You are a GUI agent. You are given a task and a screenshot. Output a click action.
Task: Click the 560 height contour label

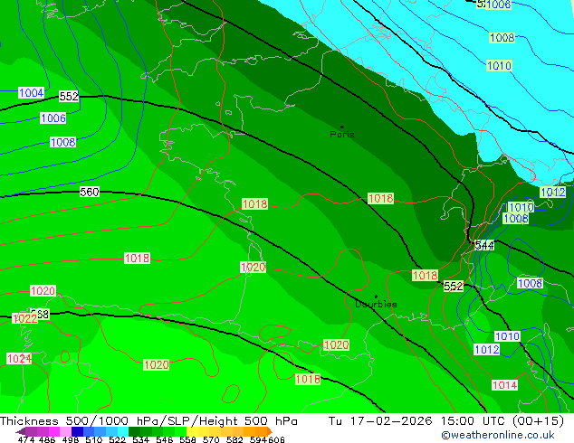click(x=90, y=192)
